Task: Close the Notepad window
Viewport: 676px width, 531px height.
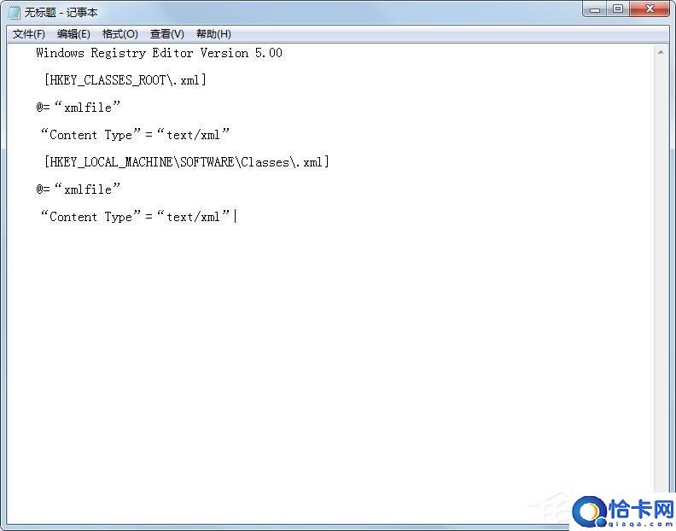Action: 650,9
